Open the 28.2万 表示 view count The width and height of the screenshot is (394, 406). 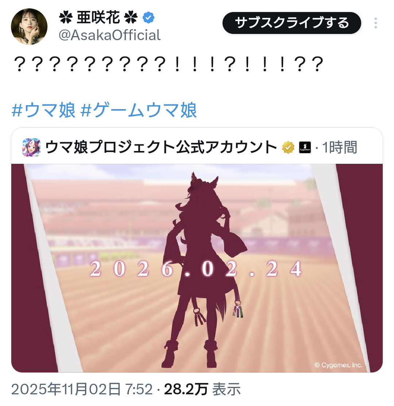tap(202, 389)
